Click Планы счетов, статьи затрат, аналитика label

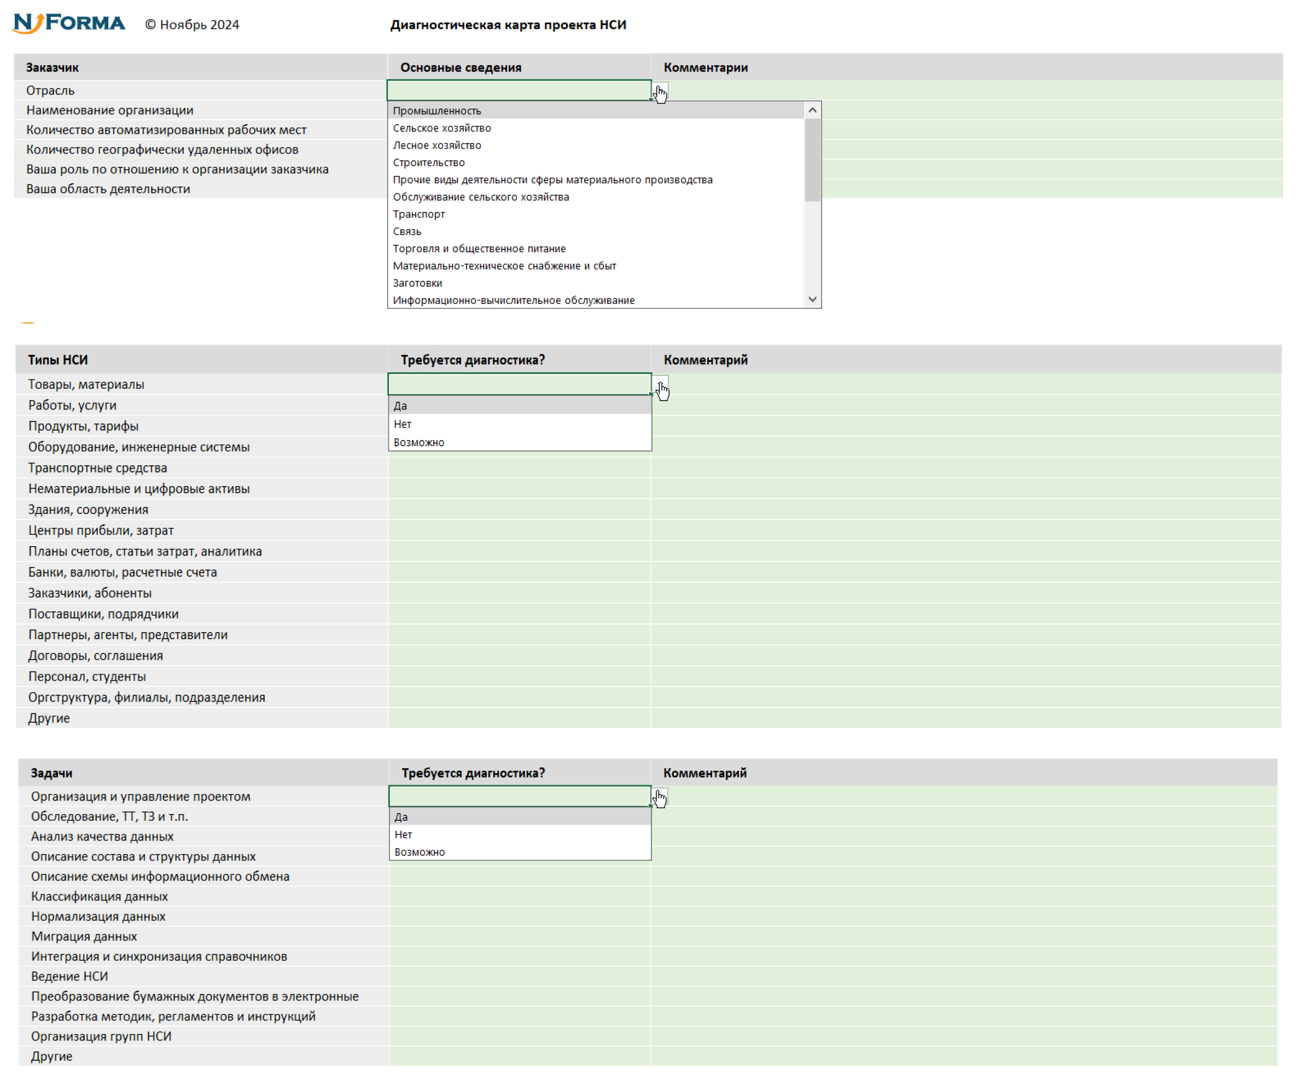click(x=145, y=552)
